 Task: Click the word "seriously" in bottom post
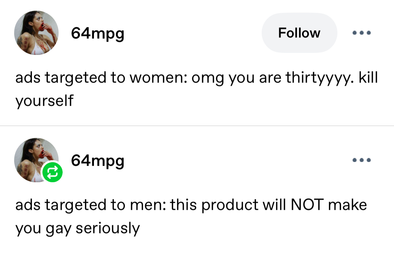tap(107, 228)
